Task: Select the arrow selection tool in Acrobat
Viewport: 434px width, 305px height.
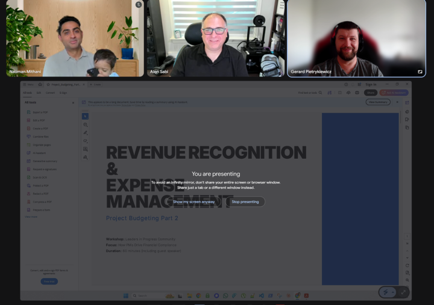Action: click(x=85, y=116)
